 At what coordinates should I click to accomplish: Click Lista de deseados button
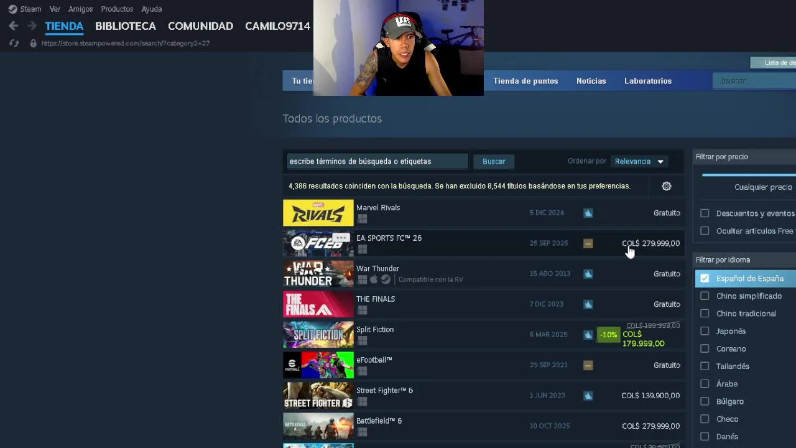[x=773, y=63]
